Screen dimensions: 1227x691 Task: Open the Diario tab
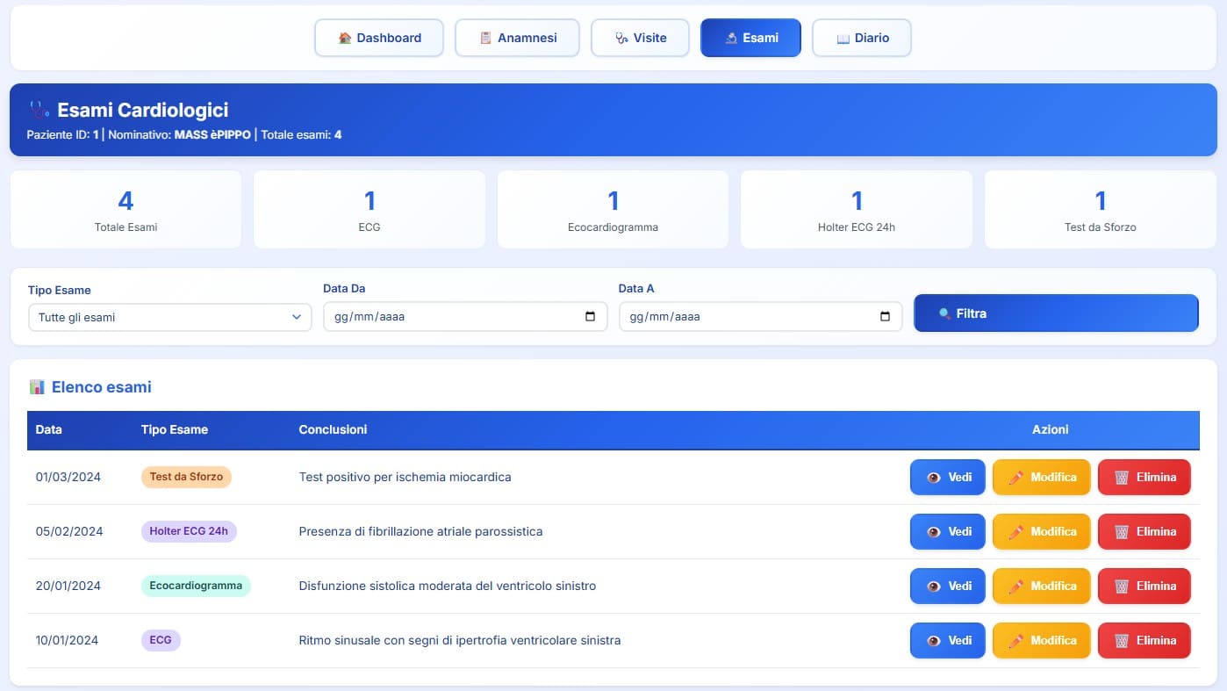click(861, 38)
